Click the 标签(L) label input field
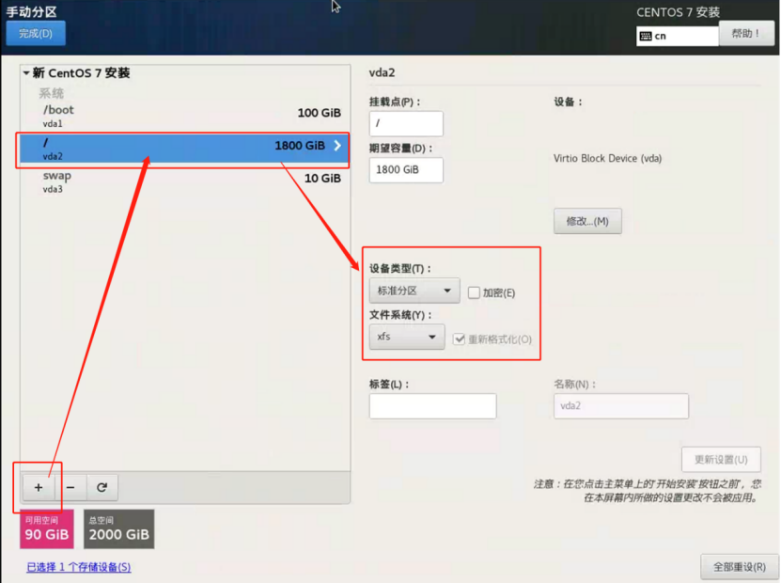The height and width of the screenshot is (583, 781). tap(433, 406)
